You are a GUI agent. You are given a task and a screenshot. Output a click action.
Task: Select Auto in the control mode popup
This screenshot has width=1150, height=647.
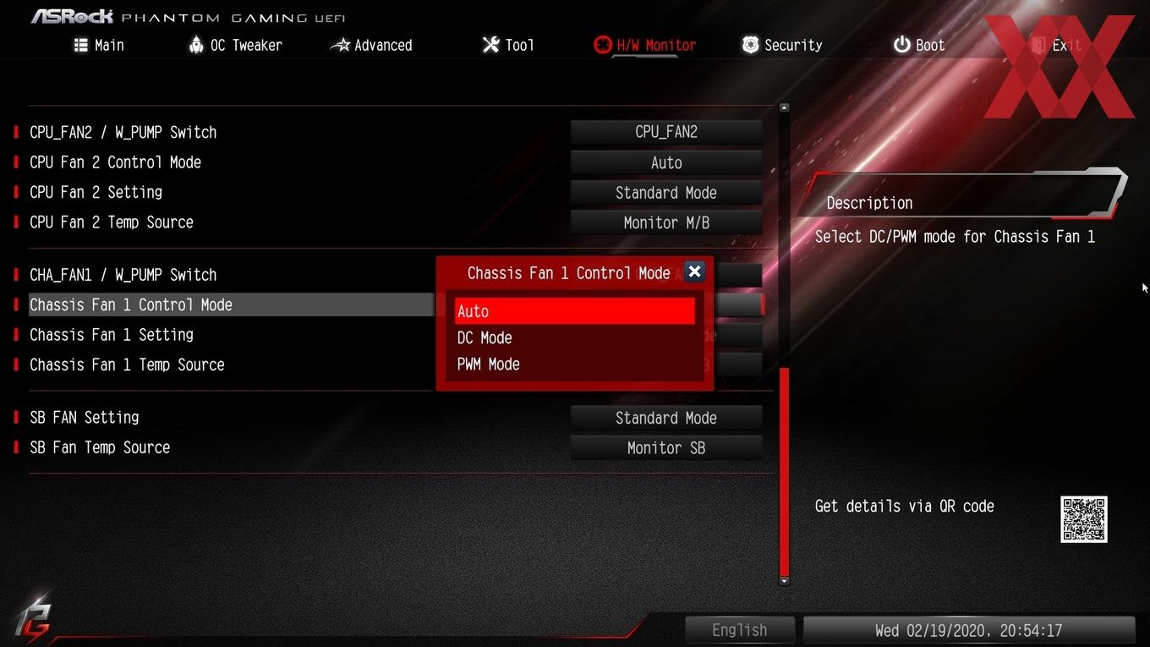pos(575,311)
